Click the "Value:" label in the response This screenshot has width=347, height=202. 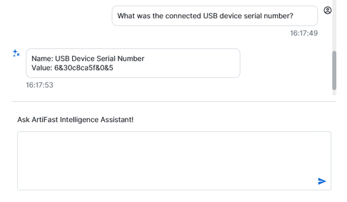pyautogui.click(x=42, y=68)
